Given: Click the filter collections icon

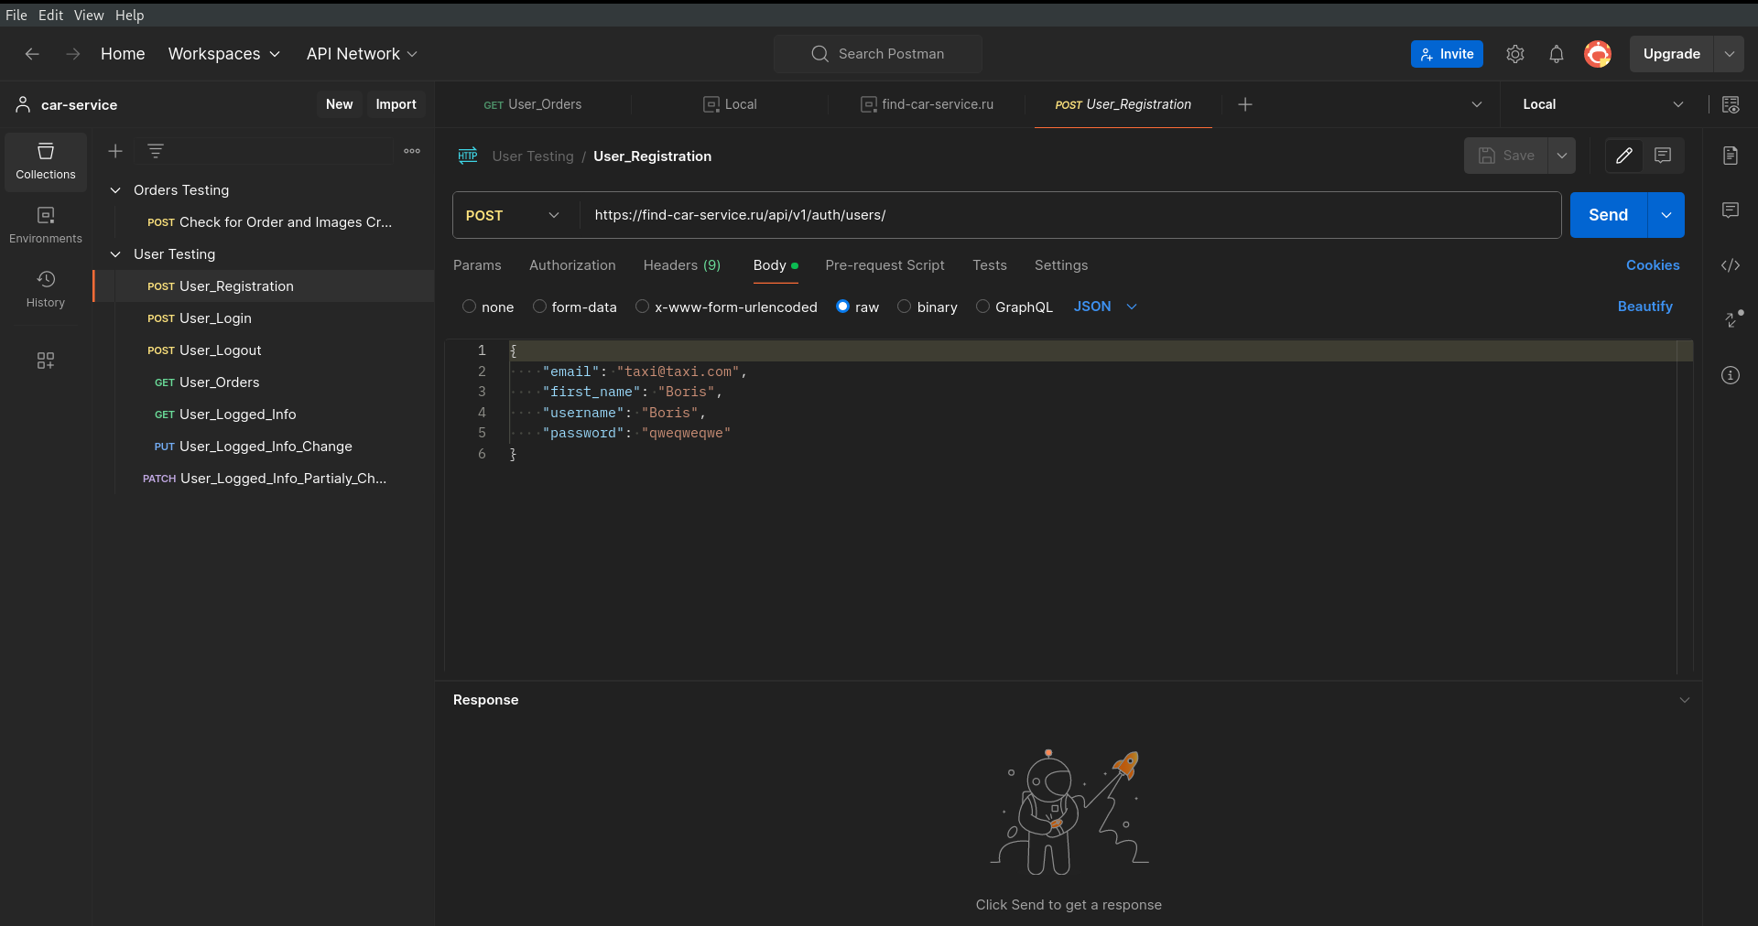Looking at the screenshot, I should 156,151.
